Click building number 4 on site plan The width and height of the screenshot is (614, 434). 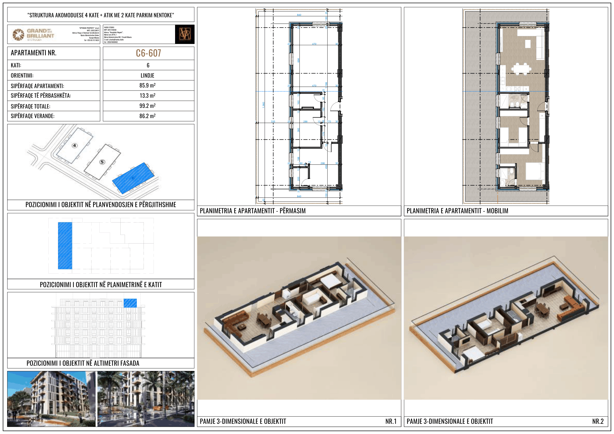pos(75,146)
